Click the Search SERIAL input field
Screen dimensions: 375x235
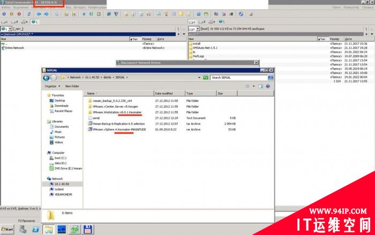239,78
